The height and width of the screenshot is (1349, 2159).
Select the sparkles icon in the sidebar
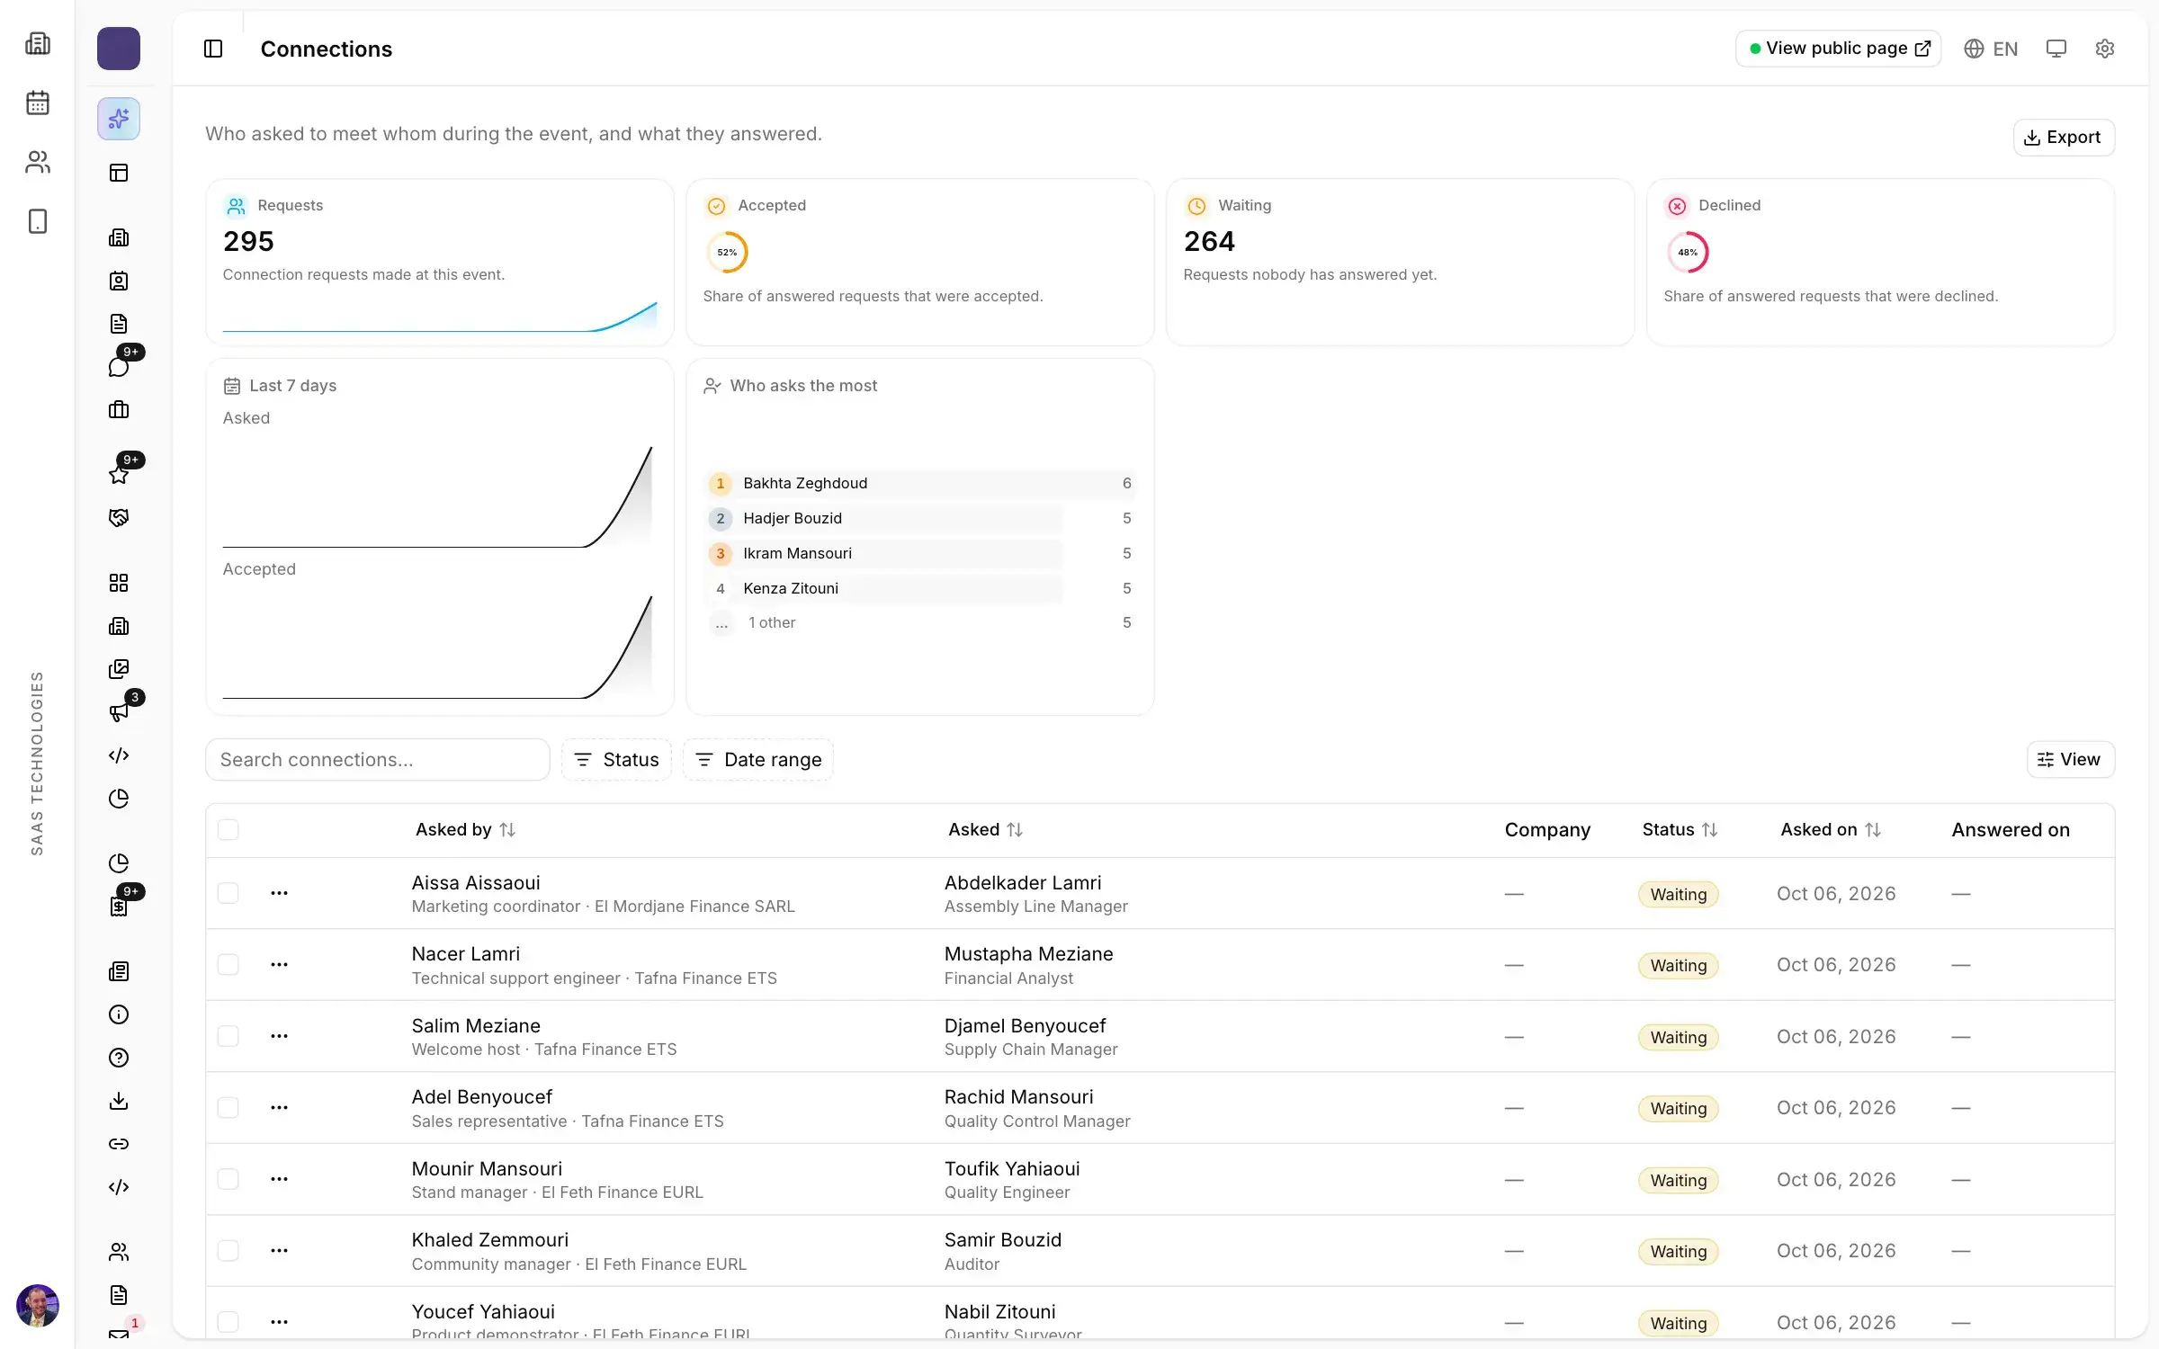click(119, 119)
